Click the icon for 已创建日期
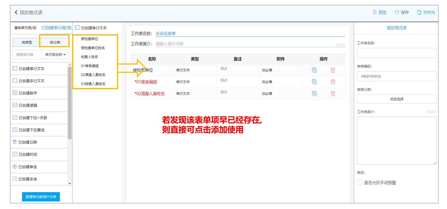The height and width of the screenshot is (209, 447). pyautogui.click(x=15, y=142)
